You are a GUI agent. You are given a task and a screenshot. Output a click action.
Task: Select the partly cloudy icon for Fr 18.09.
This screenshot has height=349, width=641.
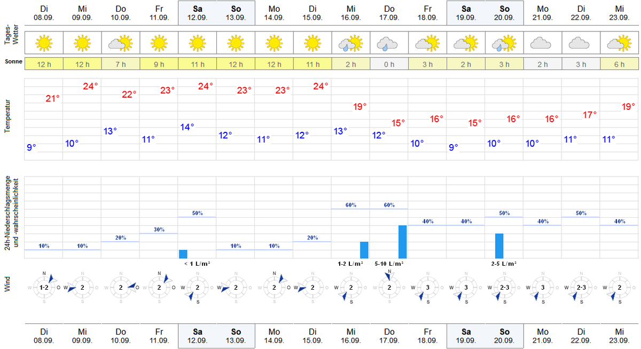click(427, 43)
